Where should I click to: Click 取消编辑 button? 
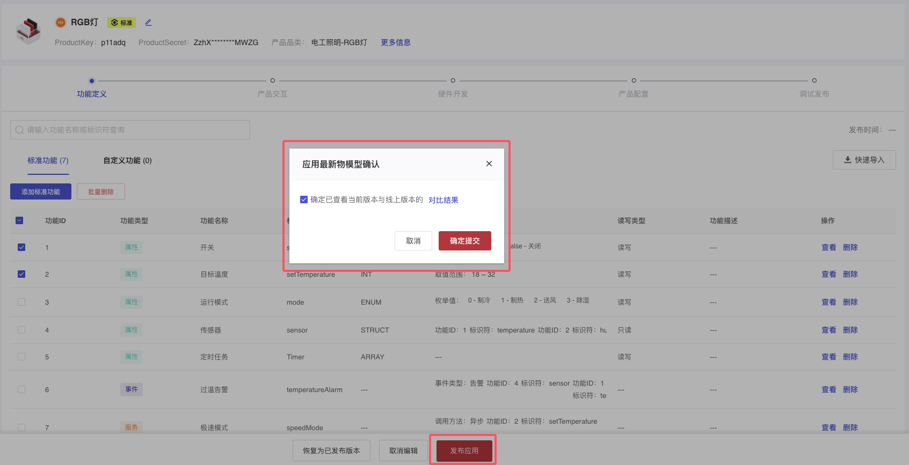click(x=403, y=451)
